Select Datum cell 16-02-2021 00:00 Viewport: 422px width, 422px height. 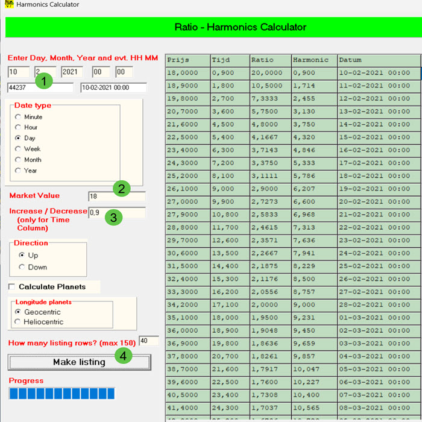coord(379,150)
